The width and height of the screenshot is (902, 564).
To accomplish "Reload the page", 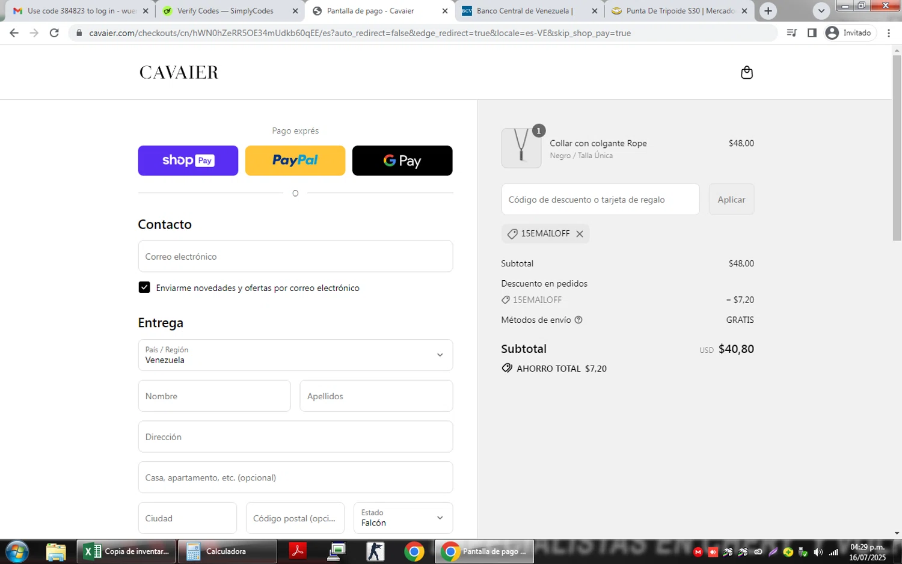I will point(54,33).
